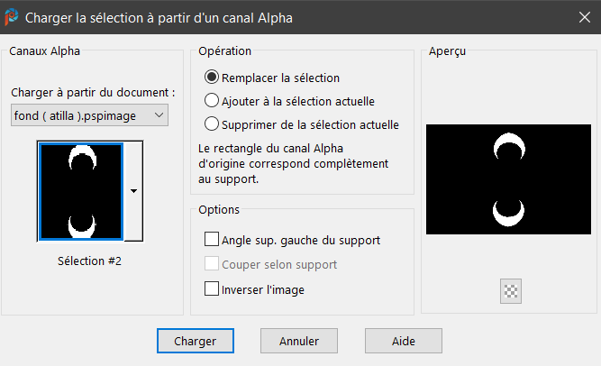Open help with the Aide button
Screen dimensions: 601x366
pyautogui.click(x=403, y=342)
